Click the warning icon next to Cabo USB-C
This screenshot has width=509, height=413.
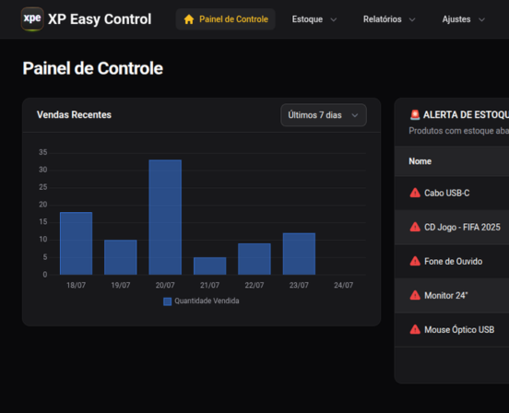pyautogui.click(x=415, y=193)
